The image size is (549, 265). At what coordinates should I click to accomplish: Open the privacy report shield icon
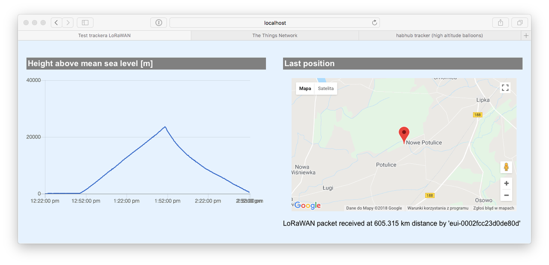coord(159,23)
